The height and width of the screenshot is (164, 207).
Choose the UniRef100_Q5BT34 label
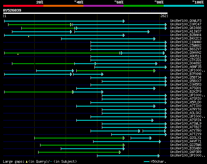coord(186,78)
